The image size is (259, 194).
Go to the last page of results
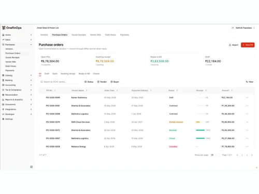252,155
